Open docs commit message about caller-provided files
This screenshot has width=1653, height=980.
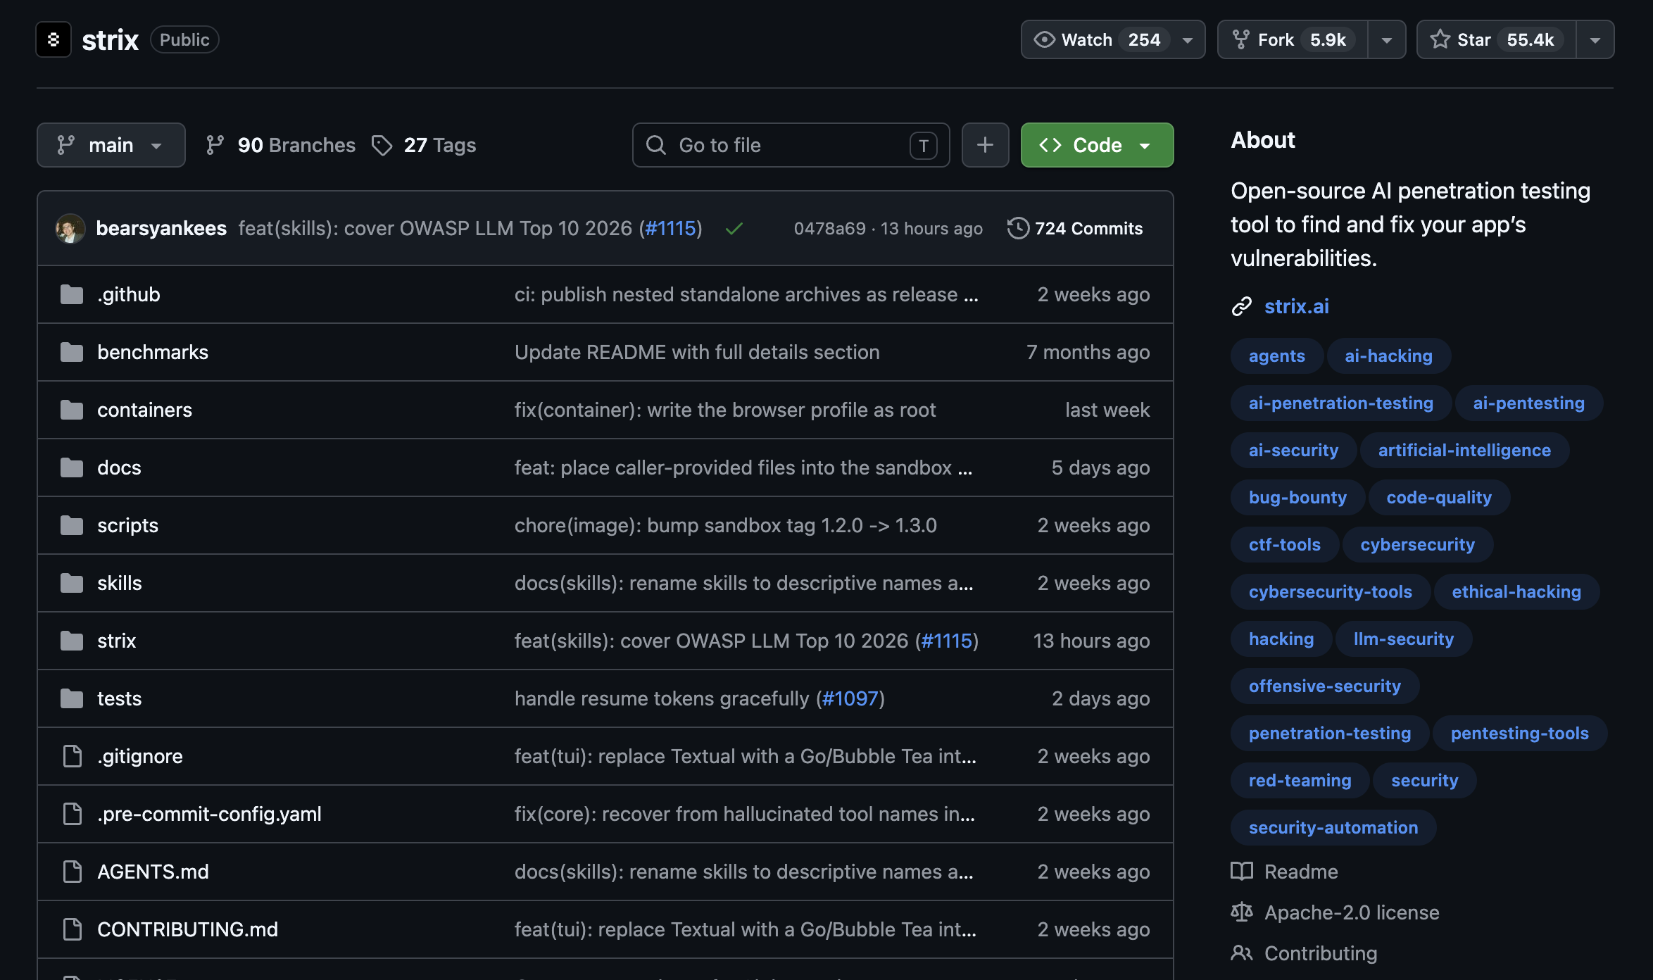[743, 467]
